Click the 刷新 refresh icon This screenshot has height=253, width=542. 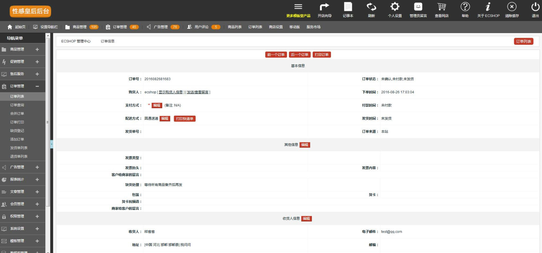tap(371, 7)
